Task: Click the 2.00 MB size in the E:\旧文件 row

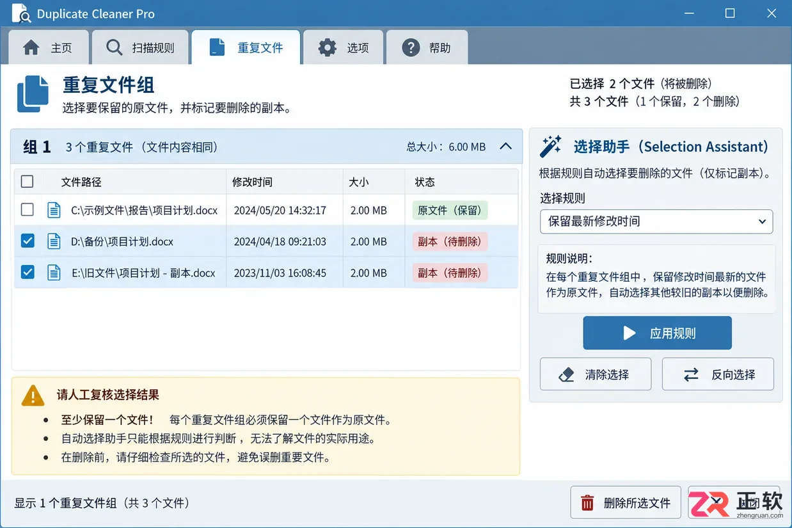Action: pyautogui.click(x=368, y=273)
